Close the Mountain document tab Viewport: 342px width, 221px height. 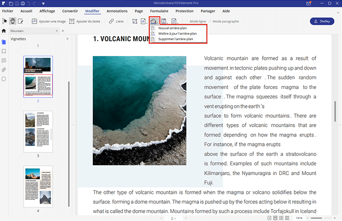point(57,31)
